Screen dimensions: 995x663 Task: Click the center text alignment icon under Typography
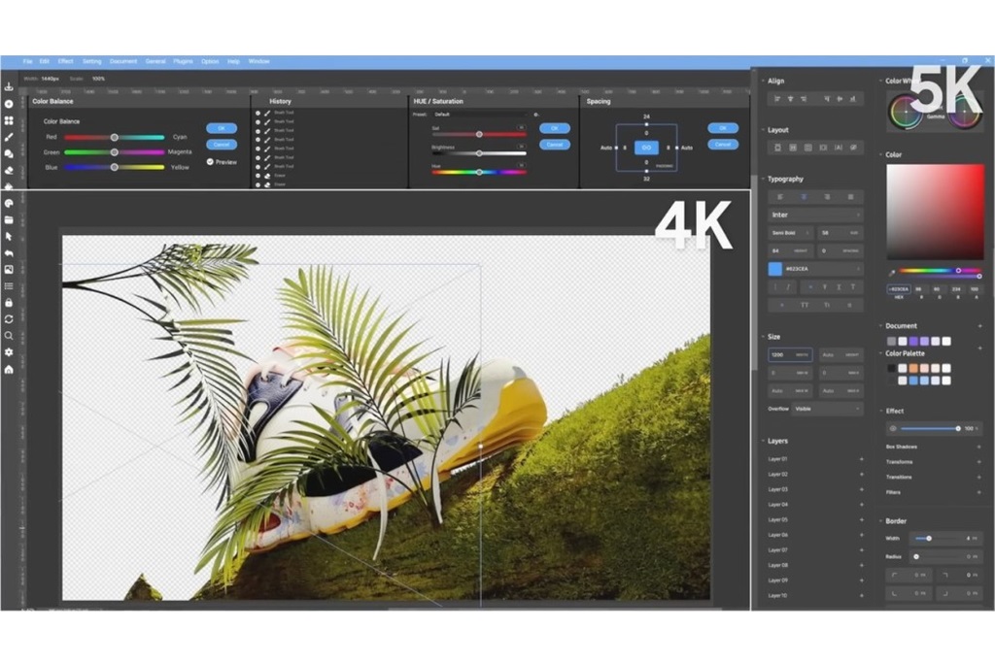click(x=804, y=196)
